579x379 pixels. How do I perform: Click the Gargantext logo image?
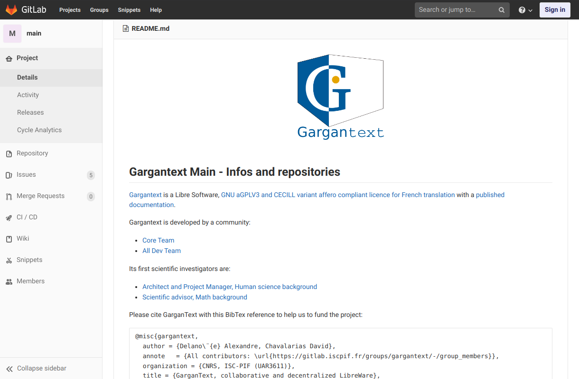tap(341, 97)
